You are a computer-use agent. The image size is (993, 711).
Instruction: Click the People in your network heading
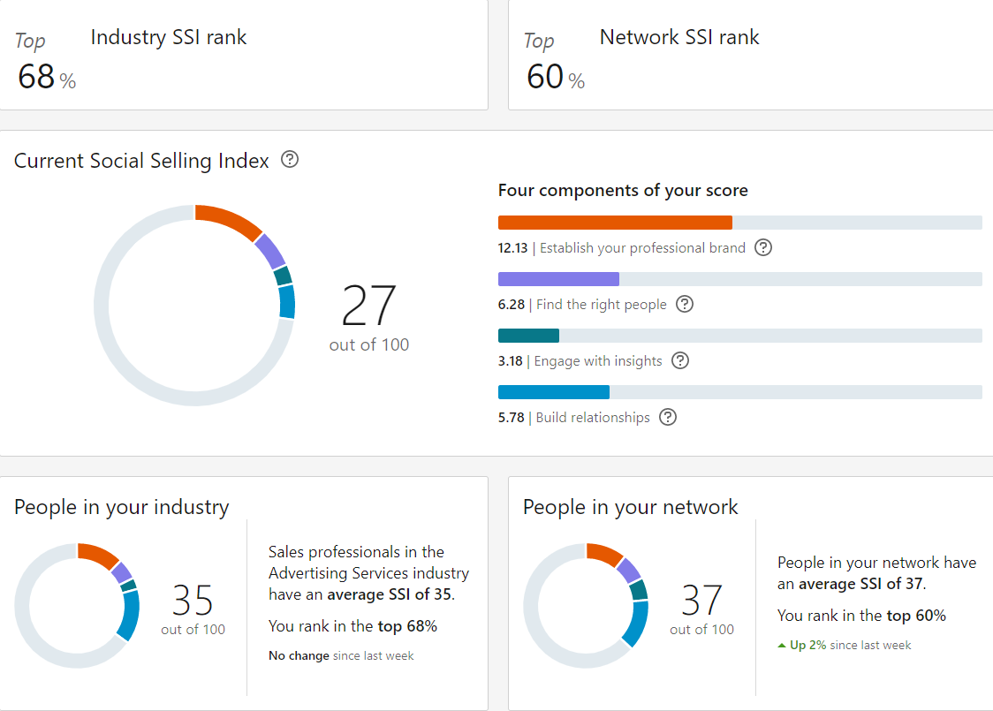(630, 507)
